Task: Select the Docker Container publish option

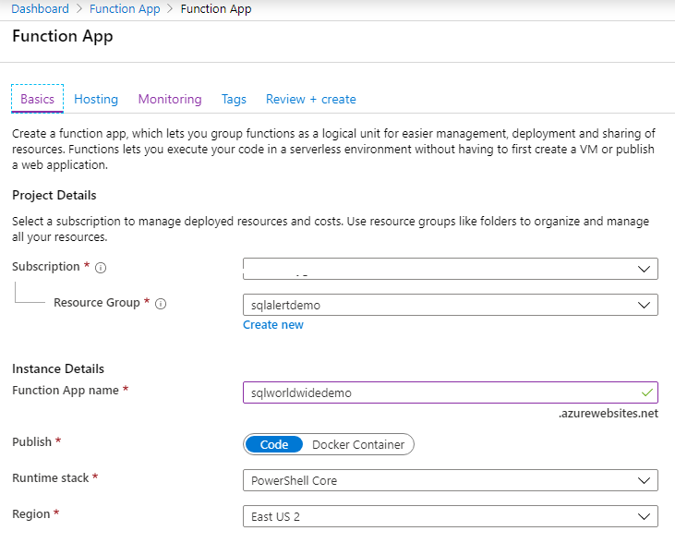Action: pos(358,444)
